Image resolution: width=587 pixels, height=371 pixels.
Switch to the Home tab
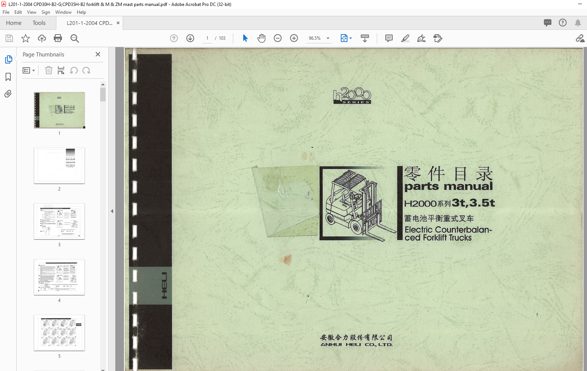tap(14, 23)
